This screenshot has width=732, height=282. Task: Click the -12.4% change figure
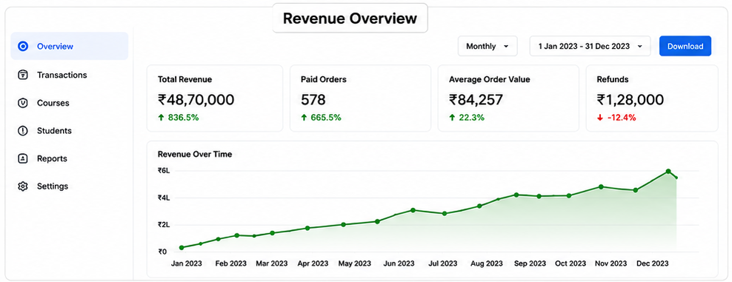pyautogui.click(x=622, y=118)
